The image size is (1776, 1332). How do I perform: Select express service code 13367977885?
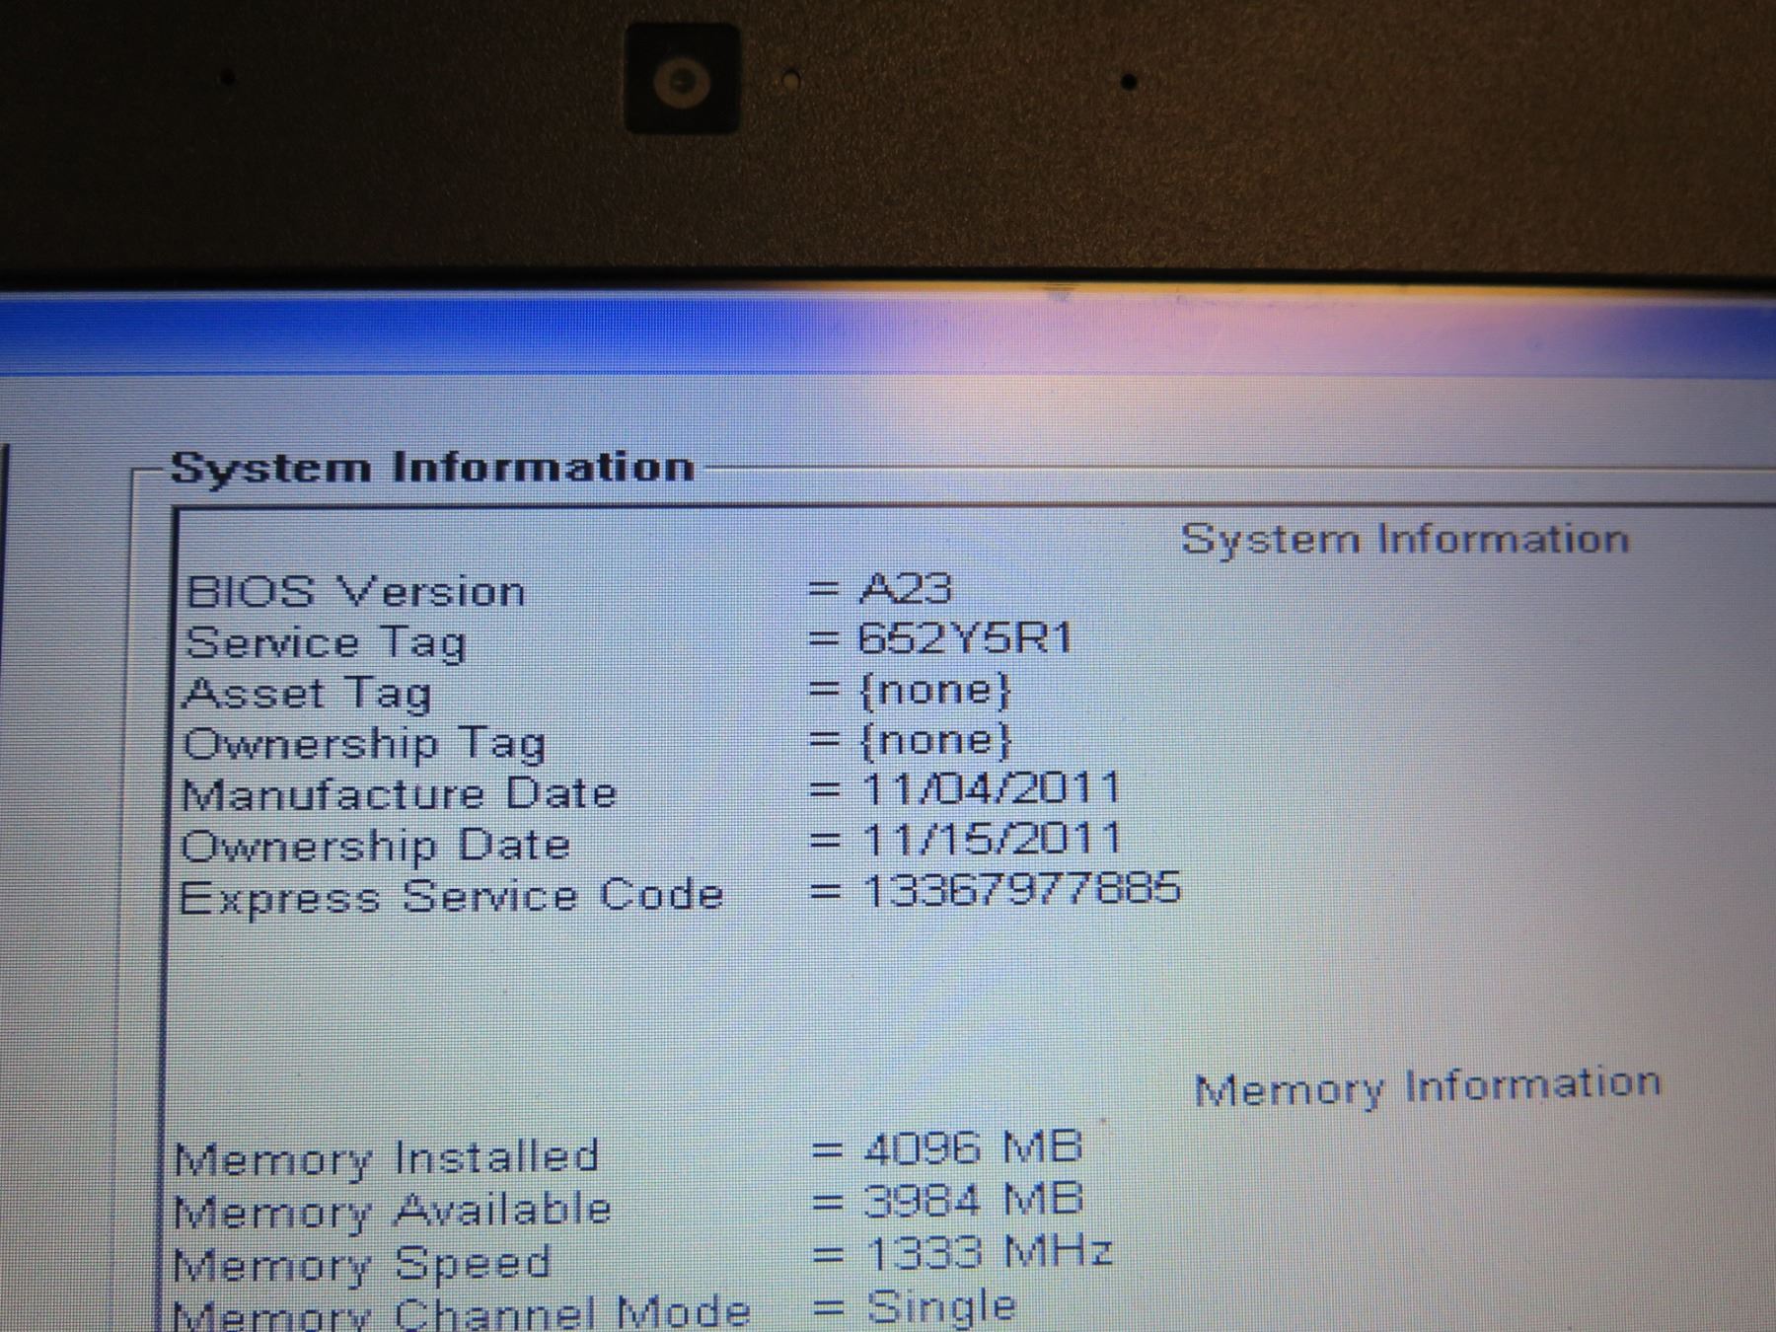[x=1020, y=889]
